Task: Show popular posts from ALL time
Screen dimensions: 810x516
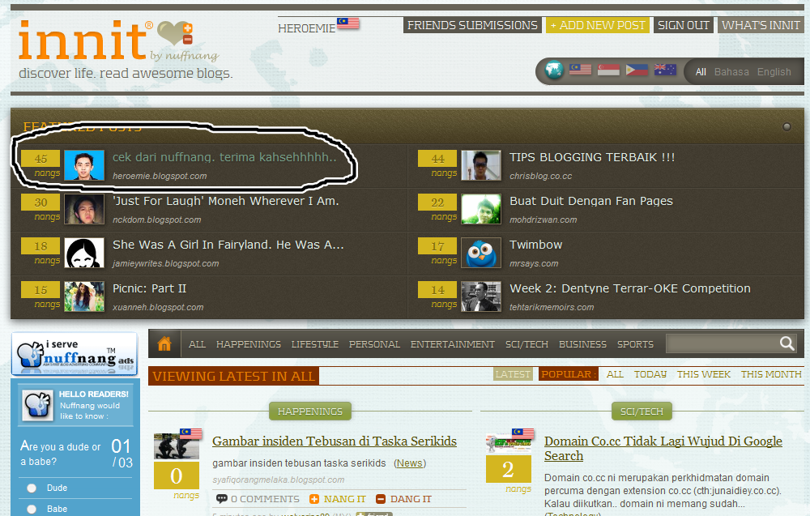Action: coord(615,374)
